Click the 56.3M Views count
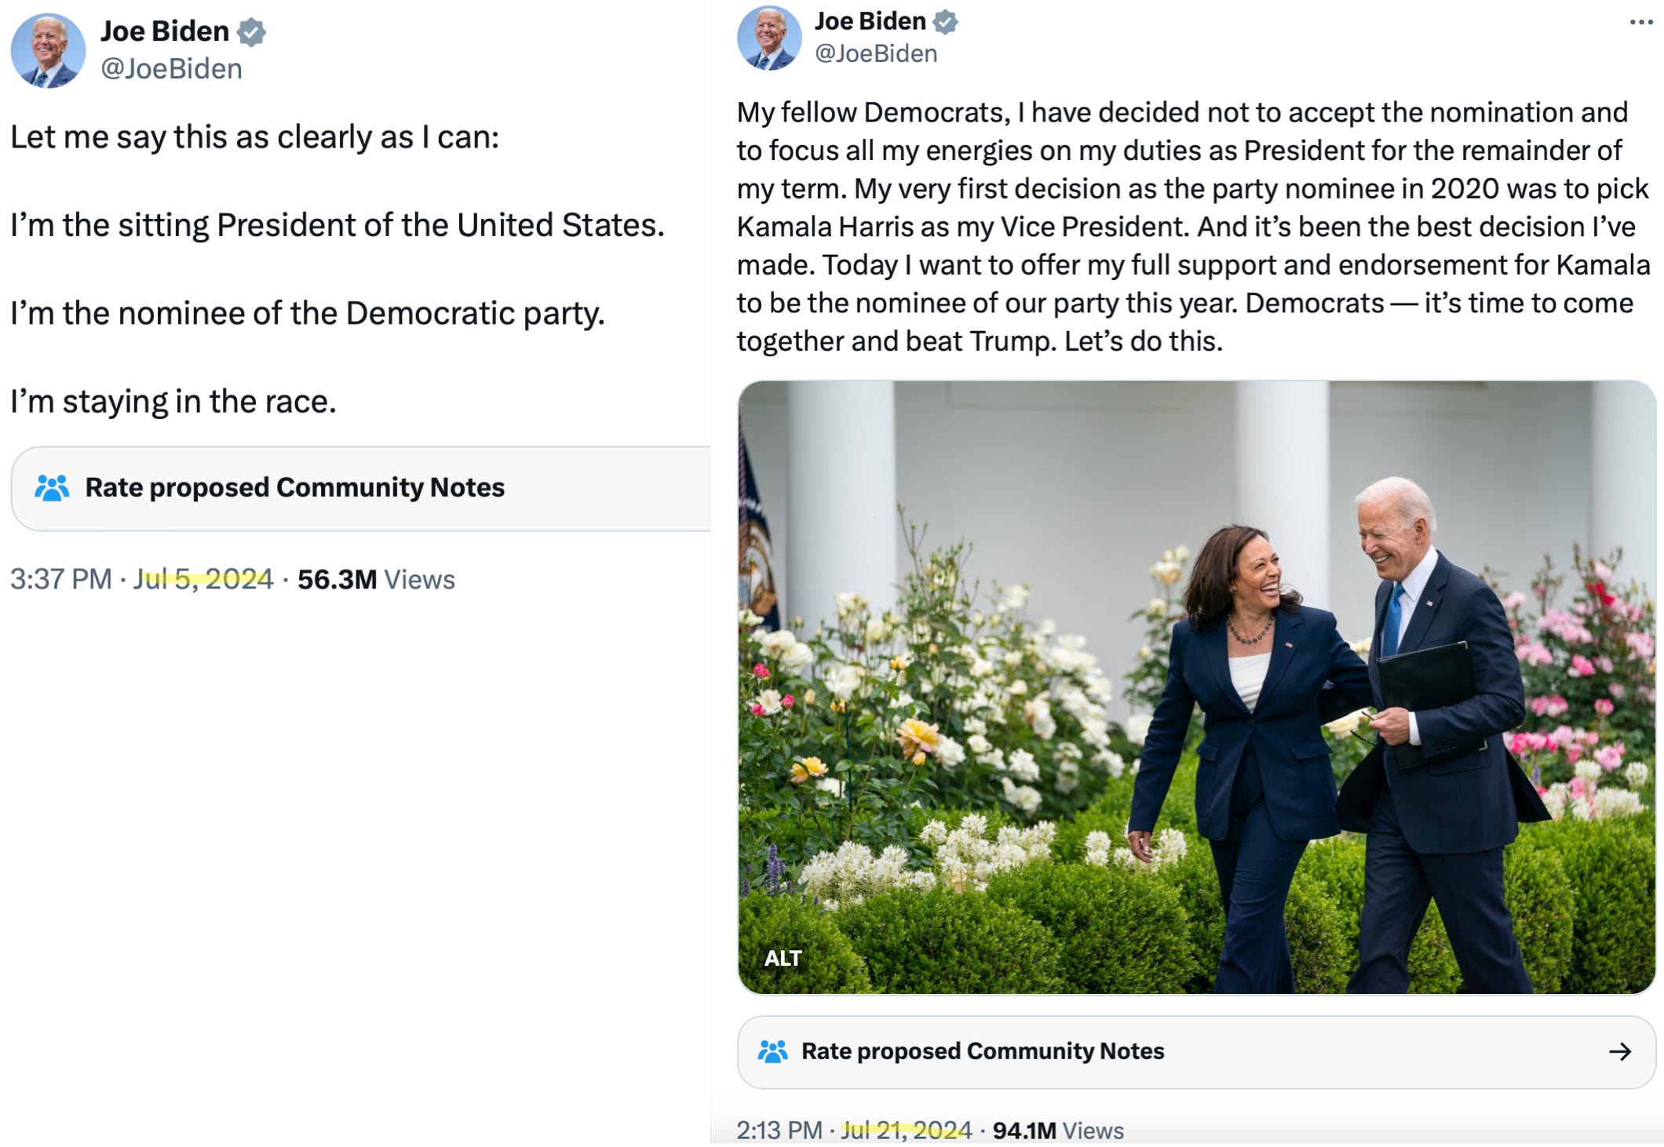Viewport: 1664px width, 1147px height. (x=375, y=579)
